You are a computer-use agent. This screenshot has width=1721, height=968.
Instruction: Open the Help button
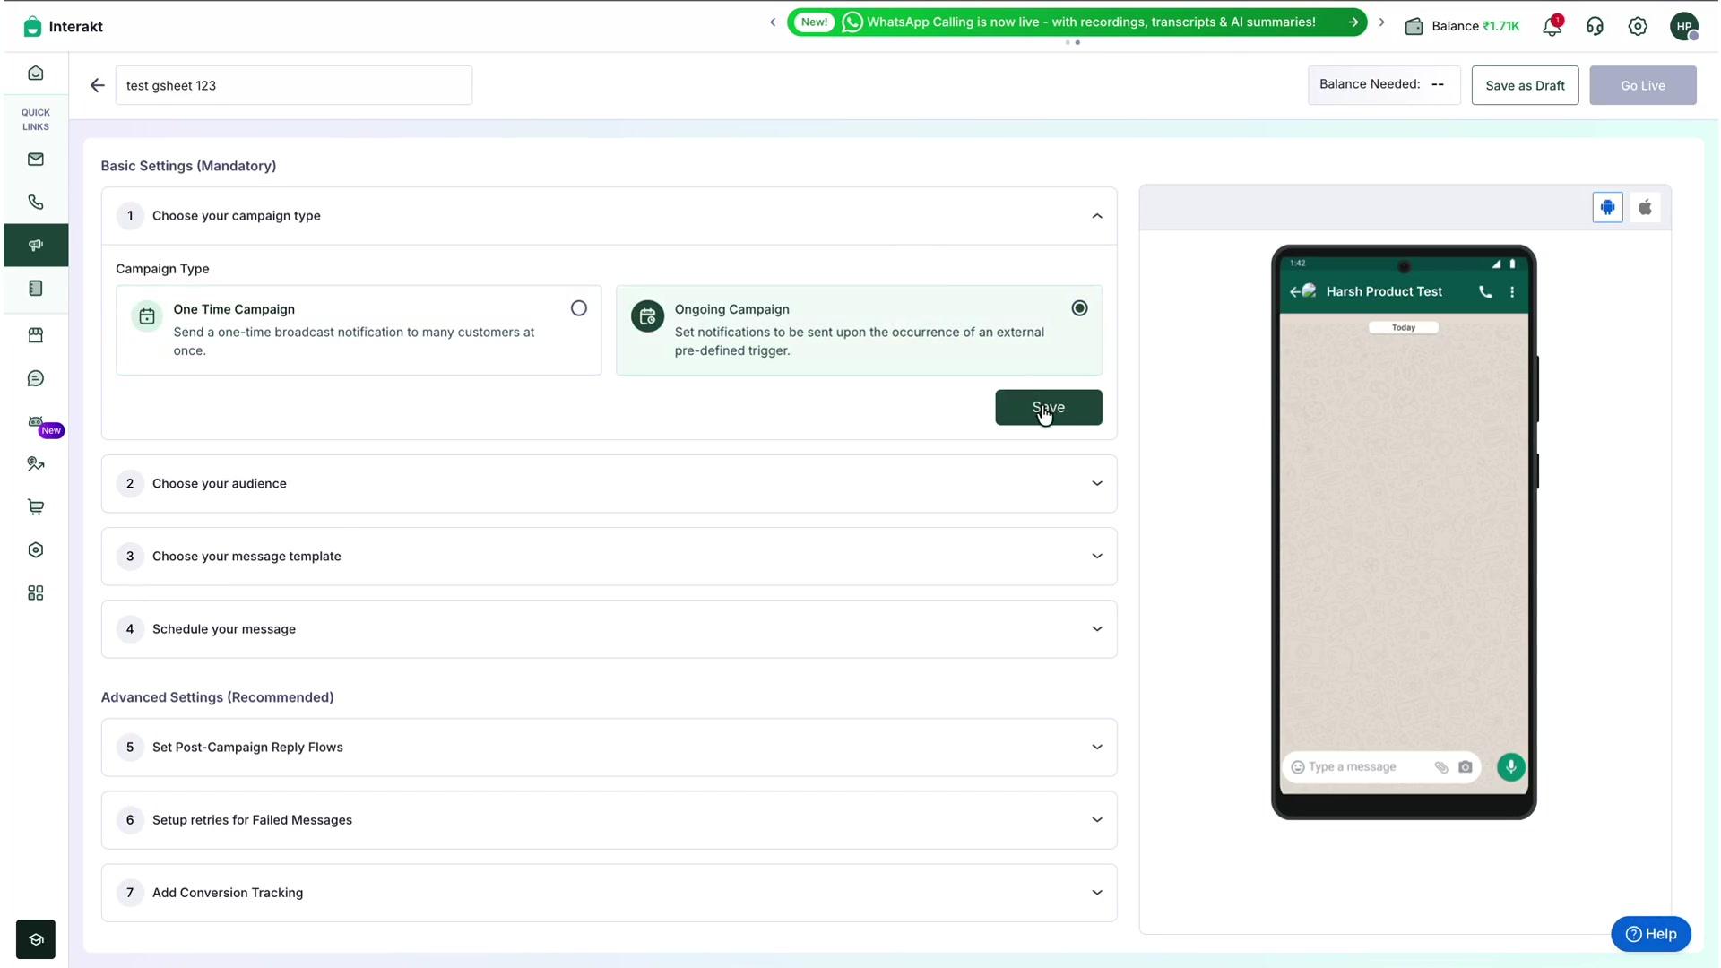point(1650,934)
